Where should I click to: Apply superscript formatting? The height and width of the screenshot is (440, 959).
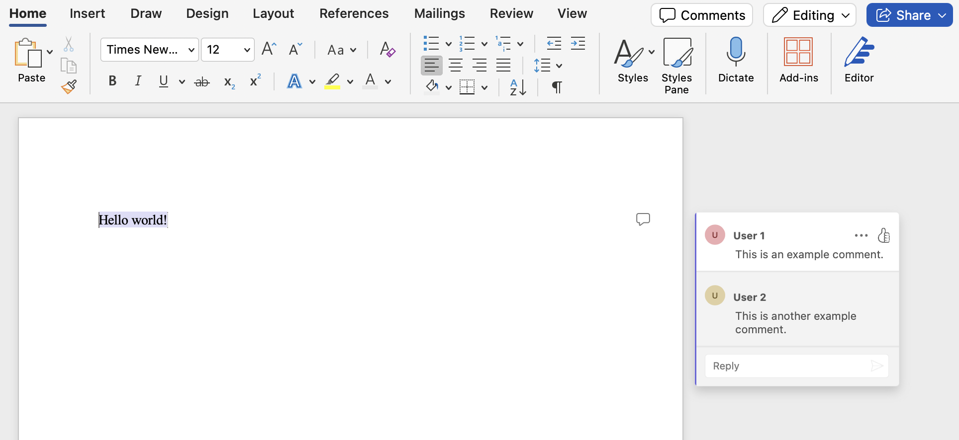tap(255, 80)
